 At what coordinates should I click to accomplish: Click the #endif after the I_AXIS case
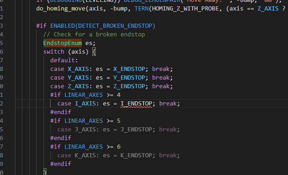click(61, 112)
